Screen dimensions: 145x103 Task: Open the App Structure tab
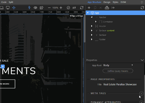pos(94,2)
